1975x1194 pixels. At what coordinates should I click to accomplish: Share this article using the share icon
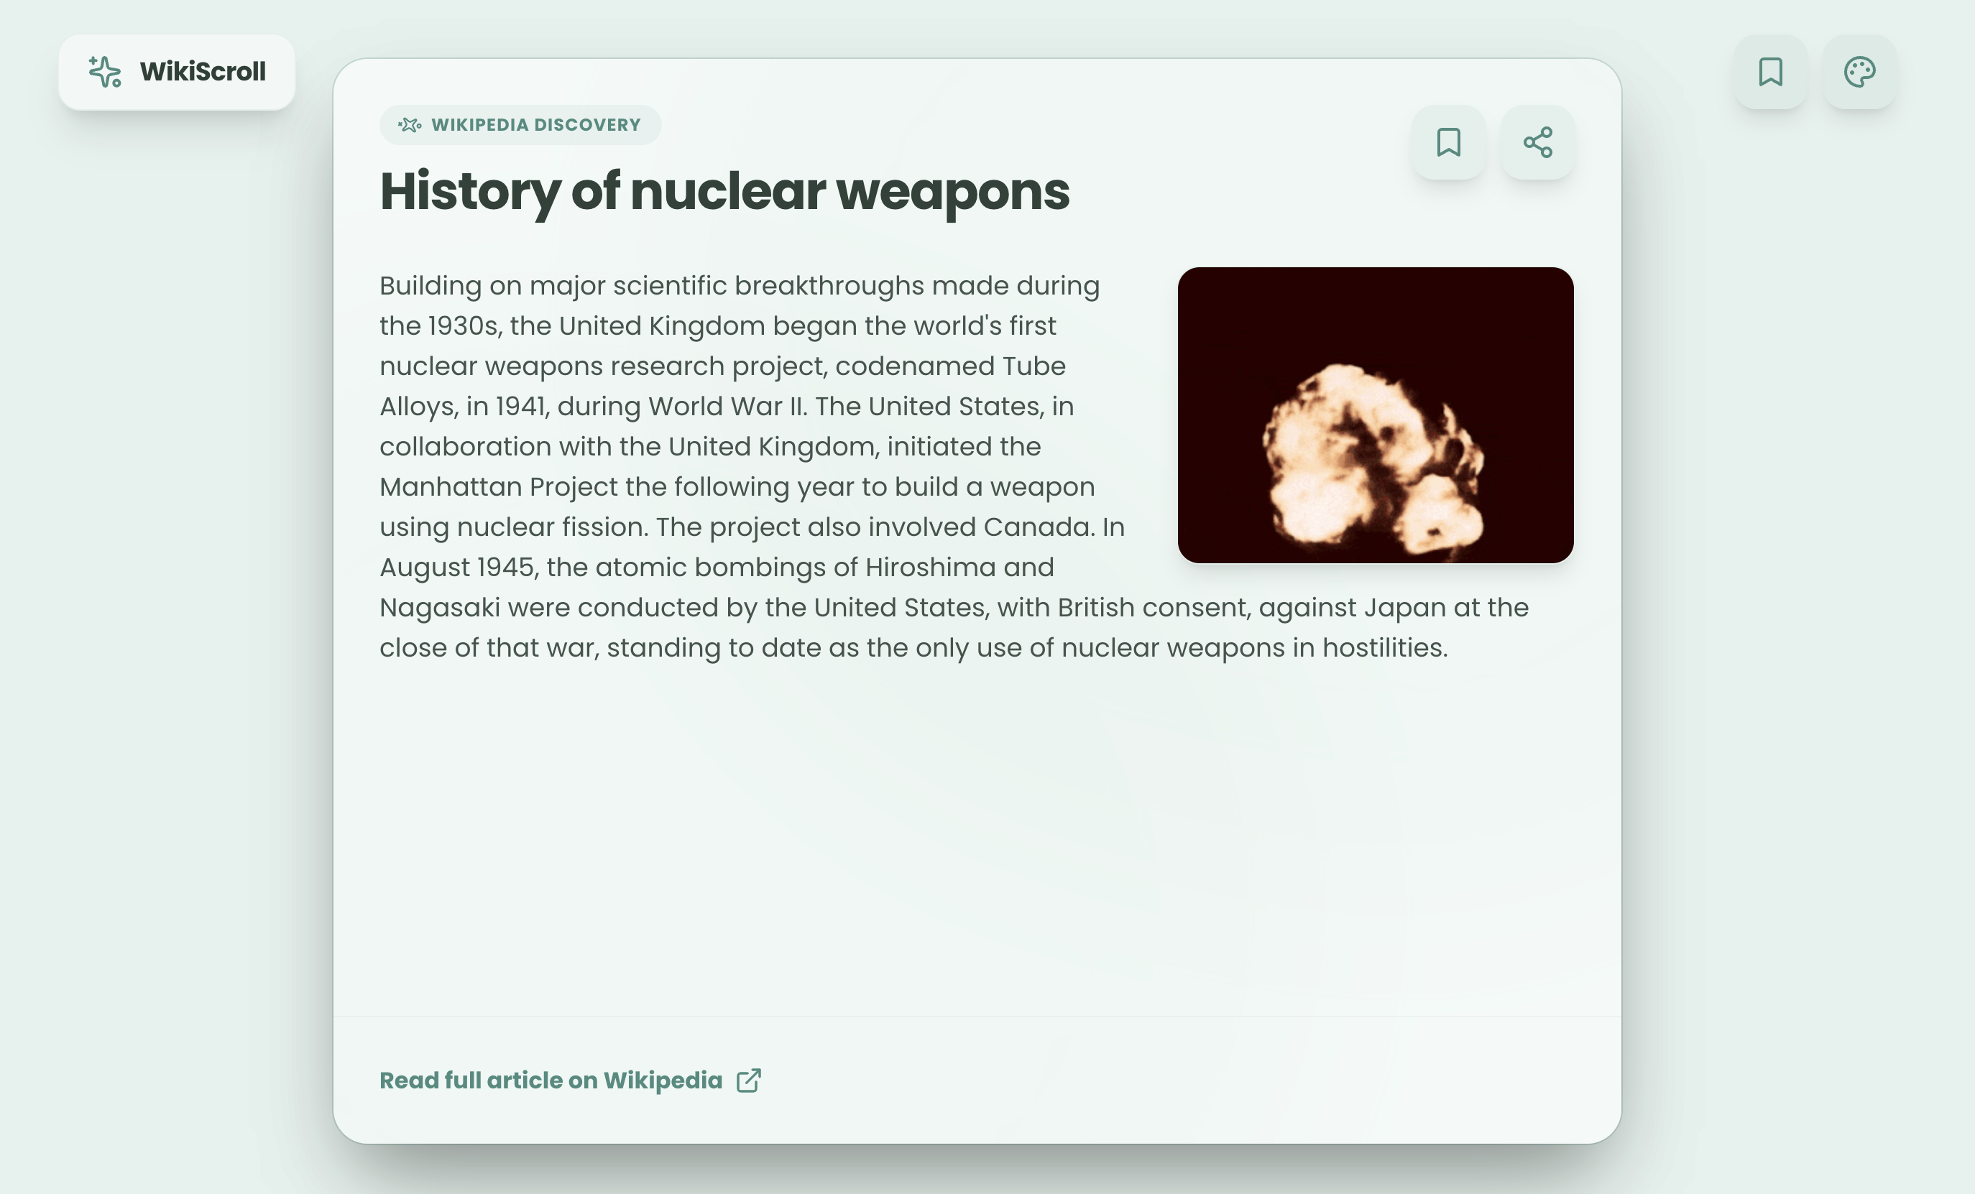pyautogui.click(x=1537, y=143)
